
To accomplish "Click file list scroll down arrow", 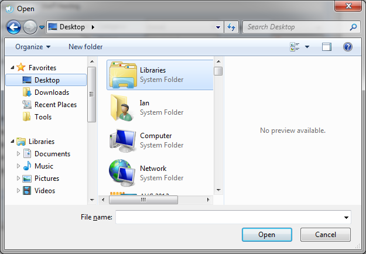I will [218, 190].
